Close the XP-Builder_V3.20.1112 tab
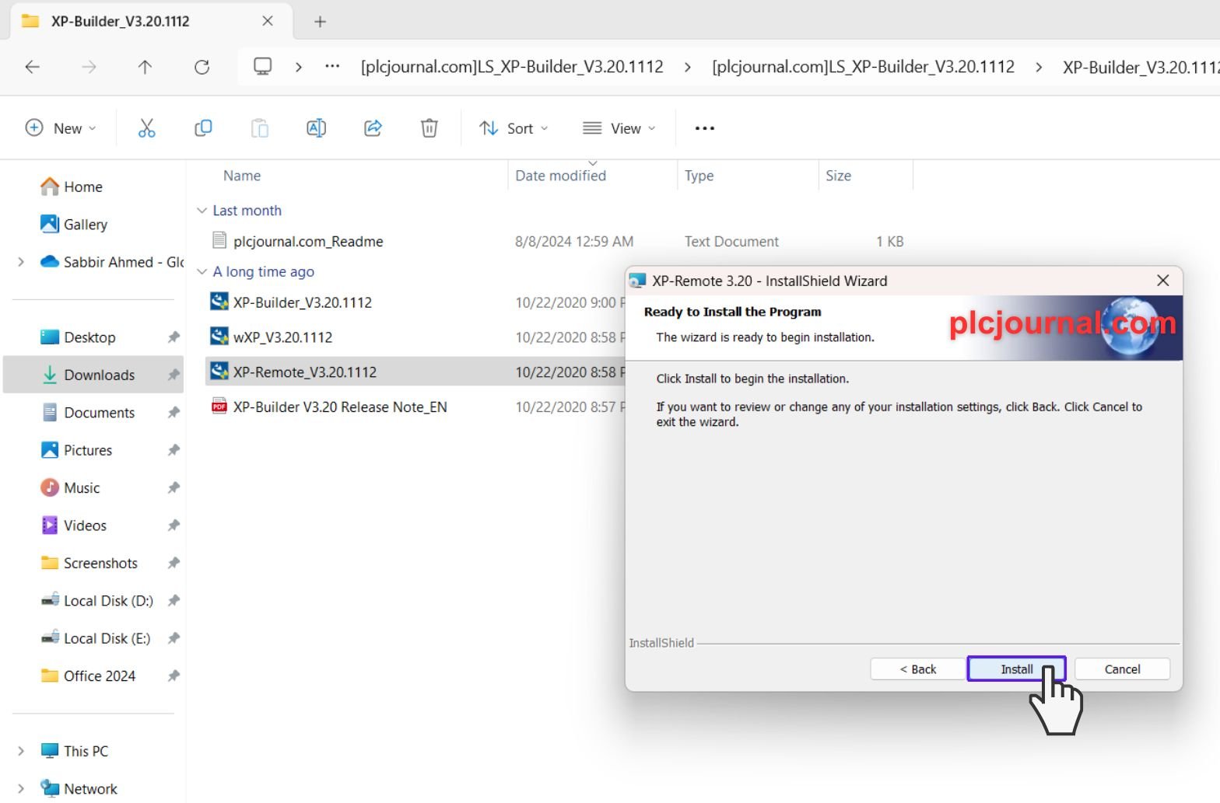 [268, 21]
